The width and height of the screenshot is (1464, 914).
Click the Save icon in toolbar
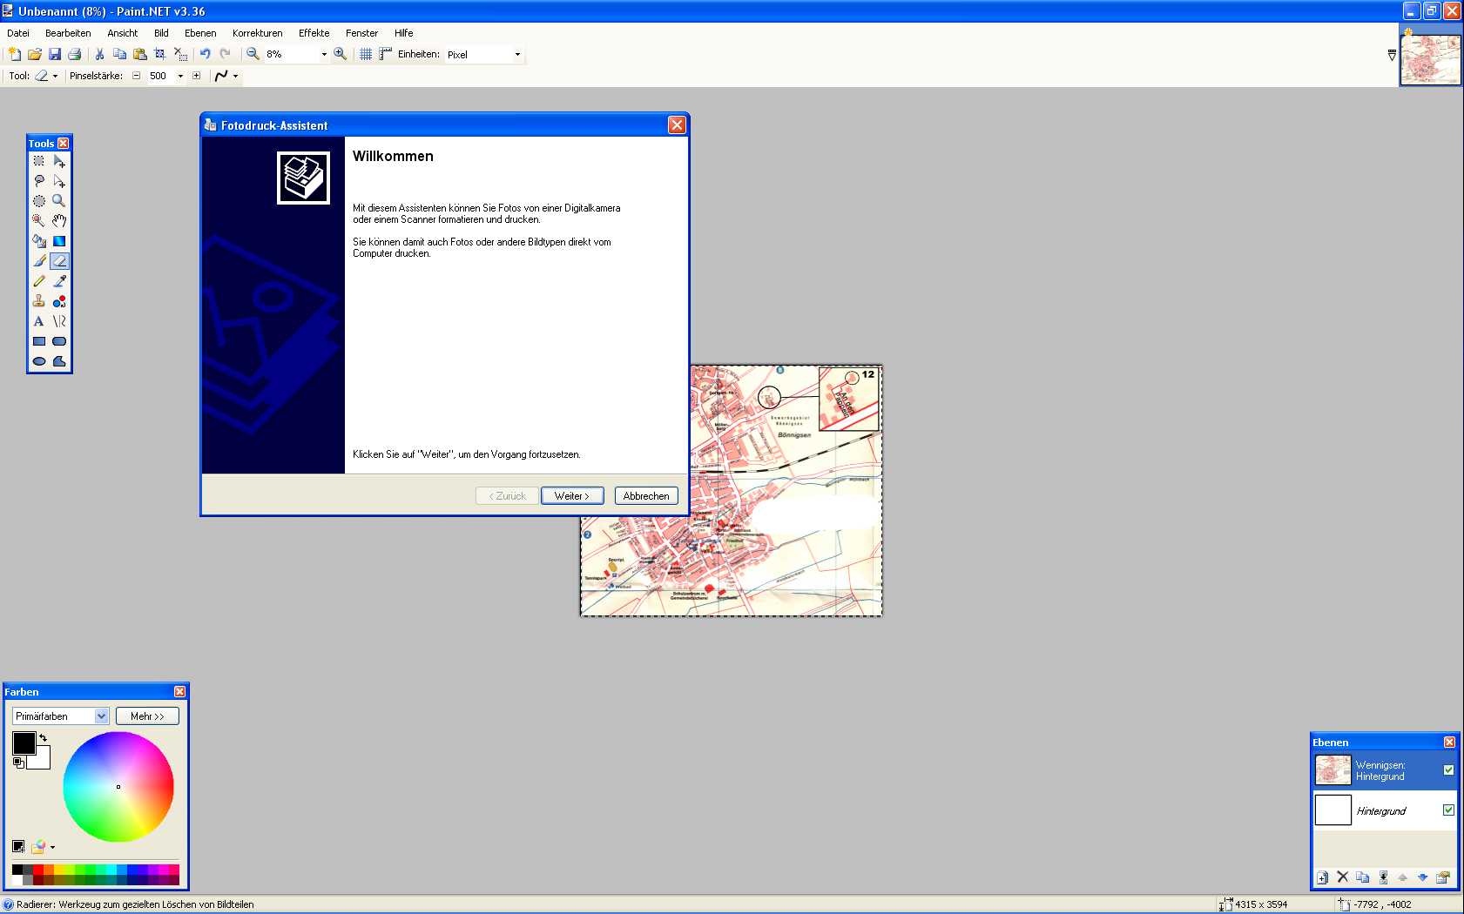[55, 54]
